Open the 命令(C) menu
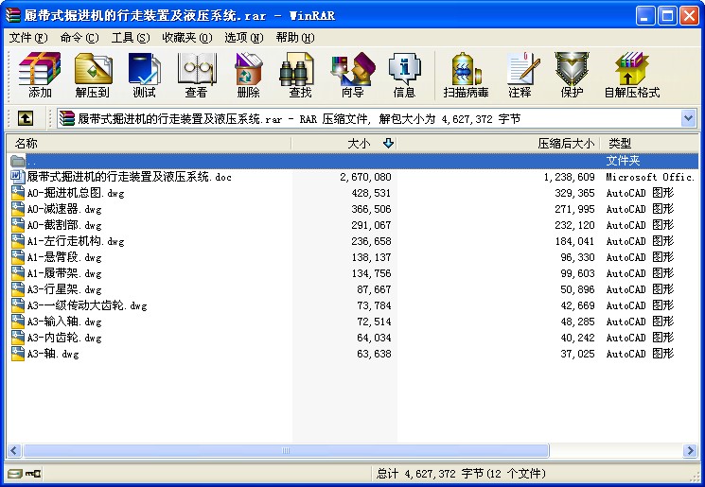Viewport: 705px width, 487px height. pos(79,37)
